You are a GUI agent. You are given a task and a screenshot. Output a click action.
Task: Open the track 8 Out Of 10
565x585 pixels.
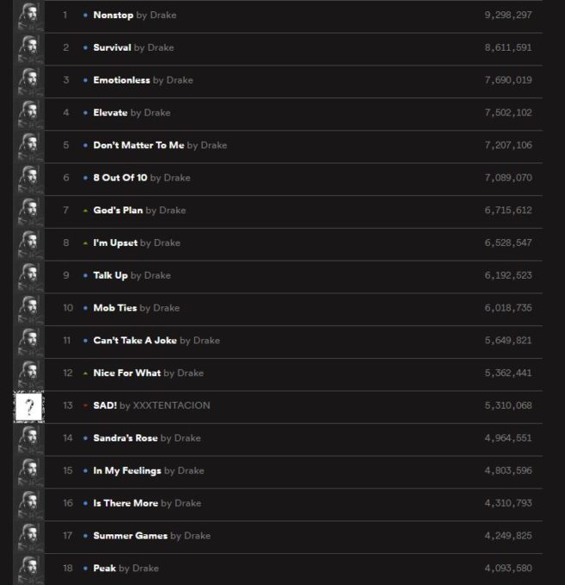coord(120,177)
